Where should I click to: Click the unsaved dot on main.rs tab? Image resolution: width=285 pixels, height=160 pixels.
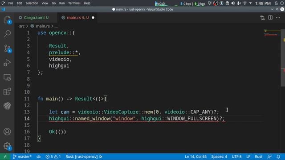tap(93, 18)
